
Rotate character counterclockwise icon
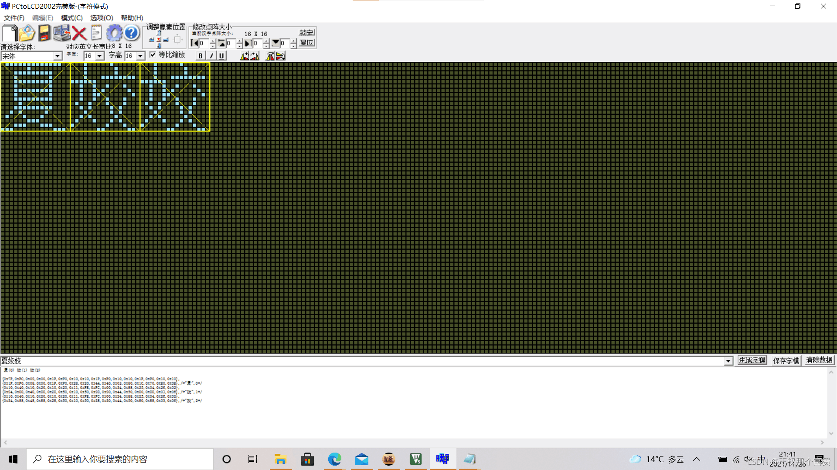click(245, 56)
